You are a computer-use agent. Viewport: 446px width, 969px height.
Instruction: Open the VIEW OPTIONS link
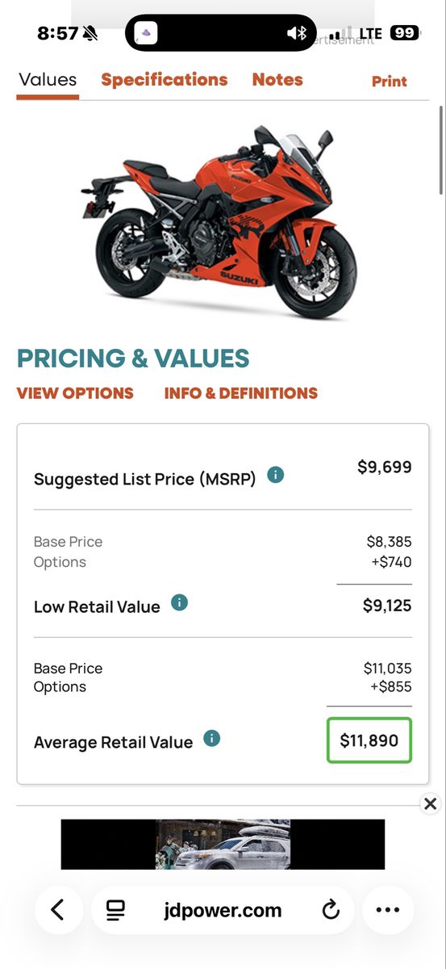coord(75,393)
